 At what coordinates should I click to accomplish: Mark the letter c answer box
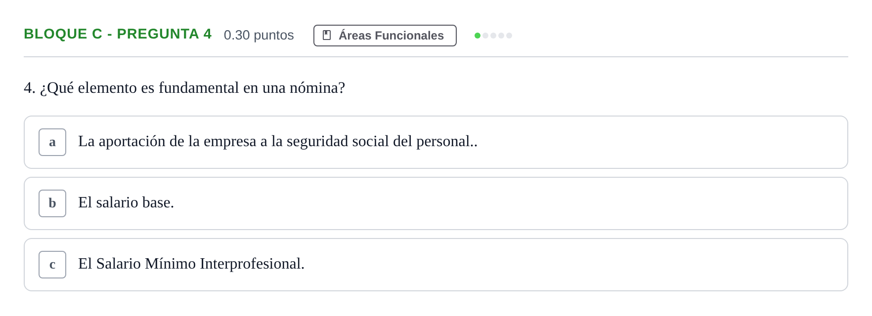pyautogui.click(x=52, y=265)
